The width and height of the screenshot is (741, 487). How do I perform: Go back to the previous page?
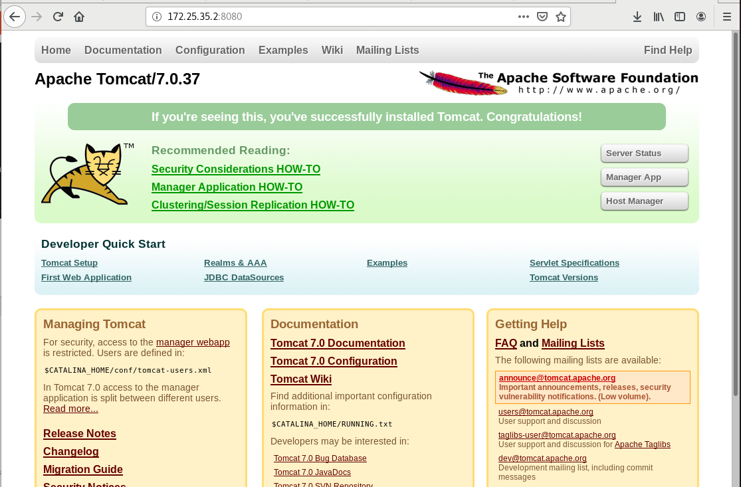pyautogui.click(x=15, y=17)
